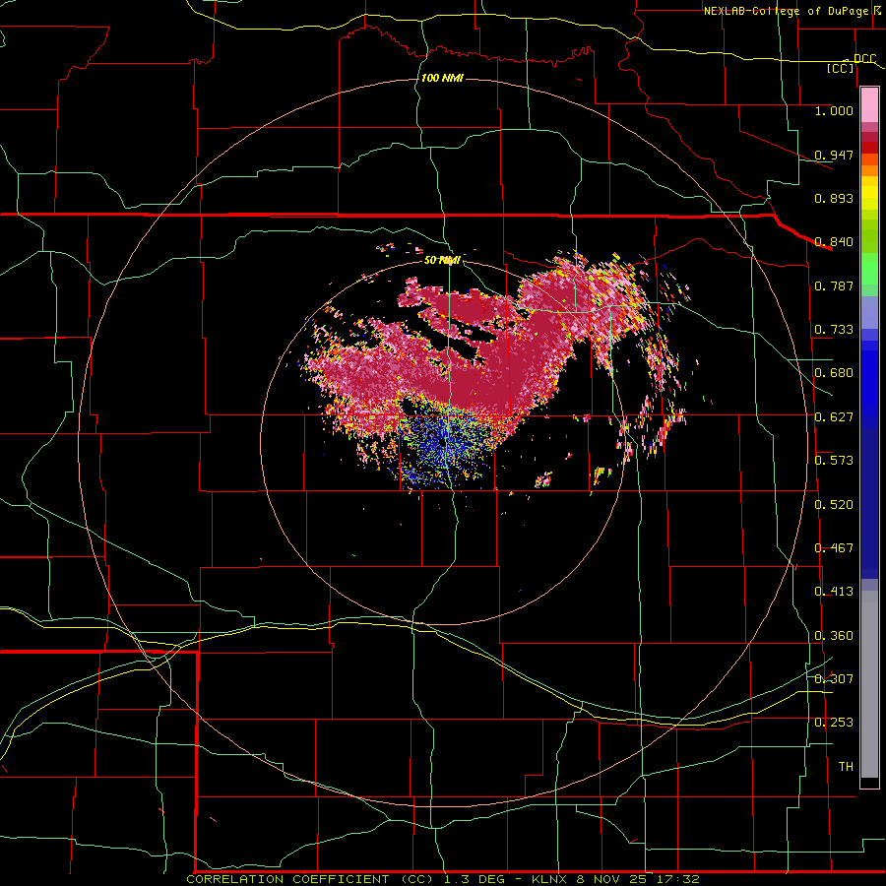The height and width of the screenshot is (886, 886).
Task: Click the 0.947 scale value
Action: pos(834,155)
